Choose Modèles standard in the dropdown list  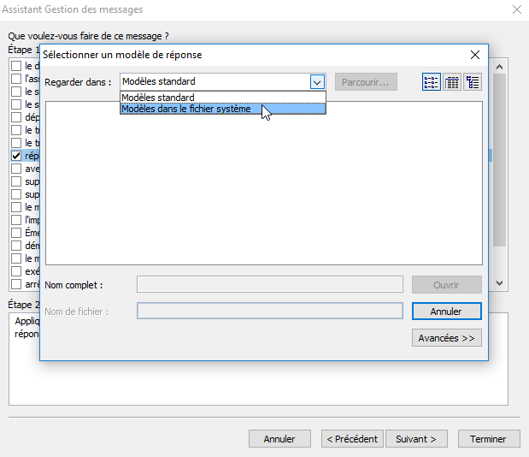point(223,98)
